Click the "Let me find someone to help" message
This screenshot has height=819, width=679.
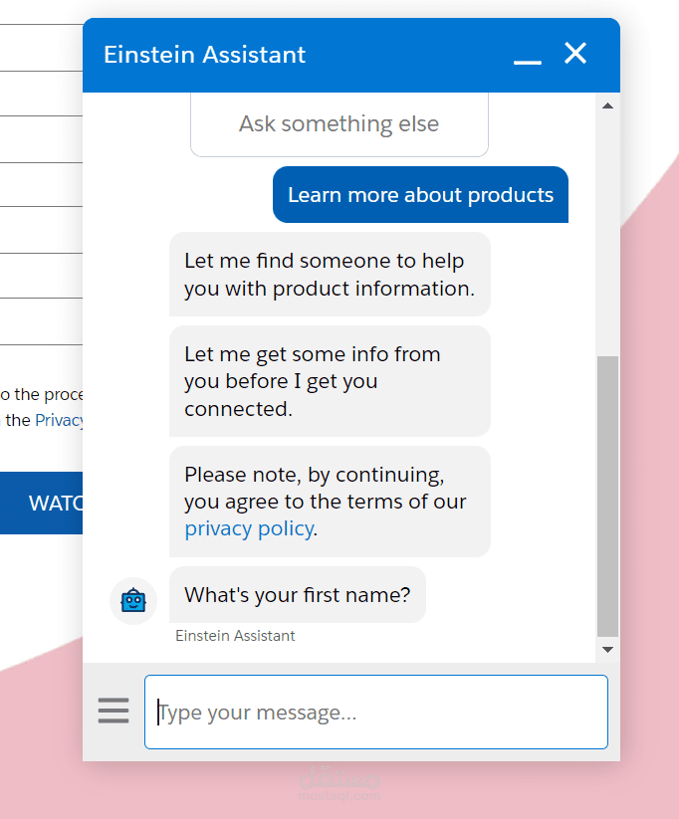[329, 275]
